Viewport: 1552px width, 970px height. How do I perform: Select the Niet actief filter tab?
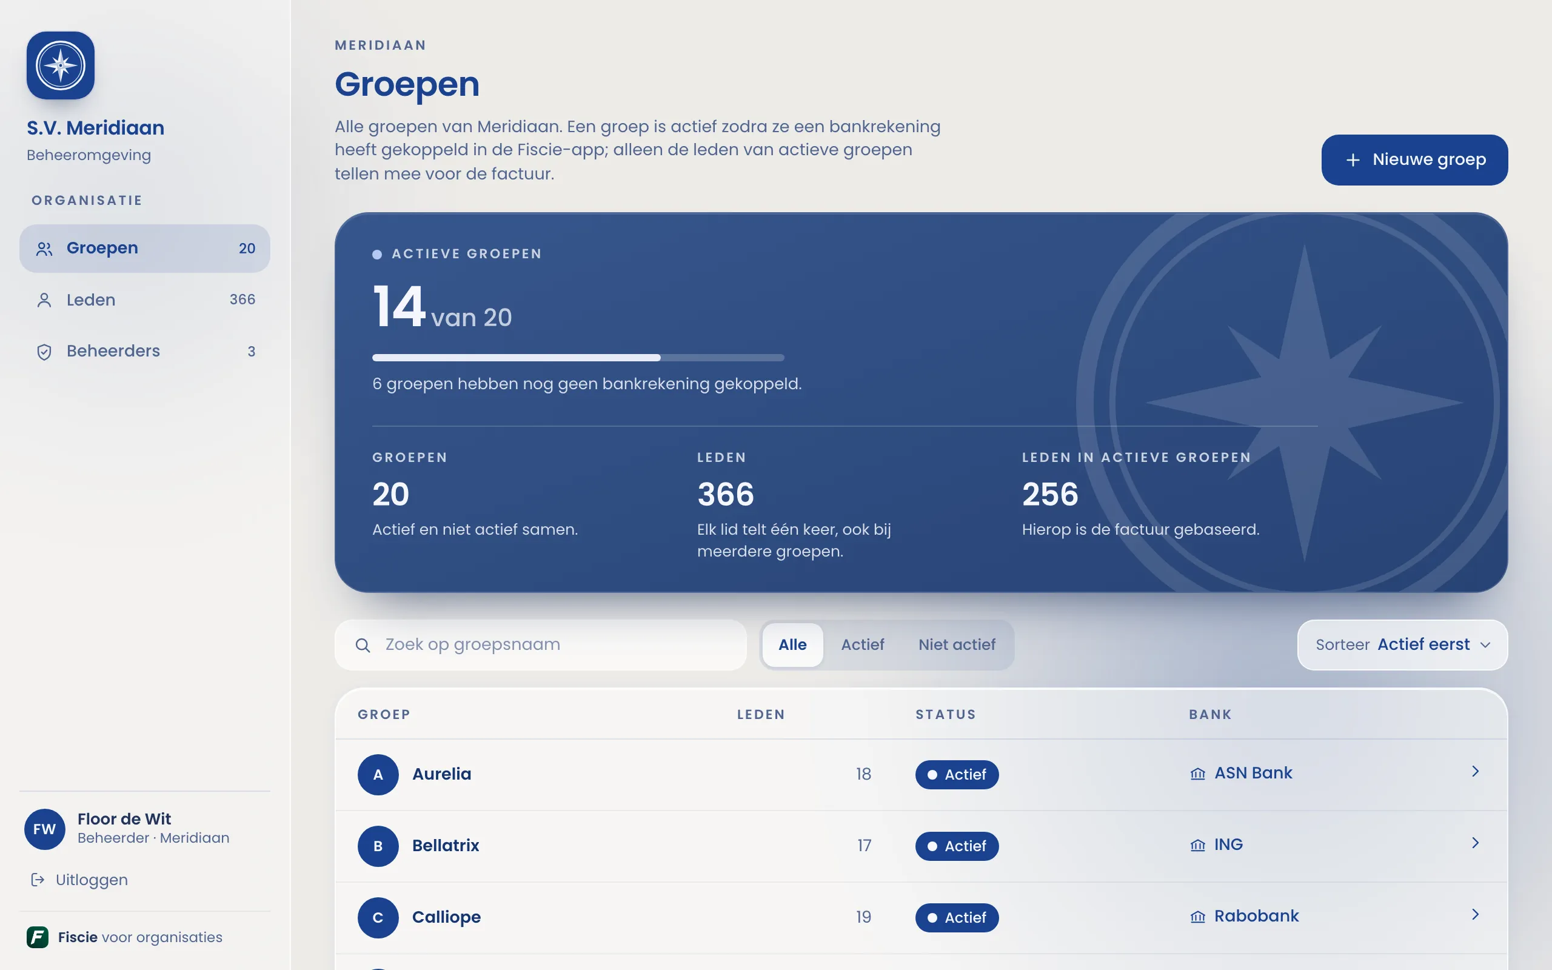click(x=956, y=644)
